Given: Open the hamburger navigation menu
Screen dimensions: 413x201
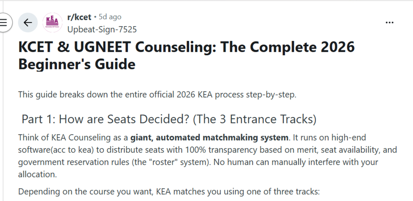Looking at the screenshot, I should click(x=3, y=23).
